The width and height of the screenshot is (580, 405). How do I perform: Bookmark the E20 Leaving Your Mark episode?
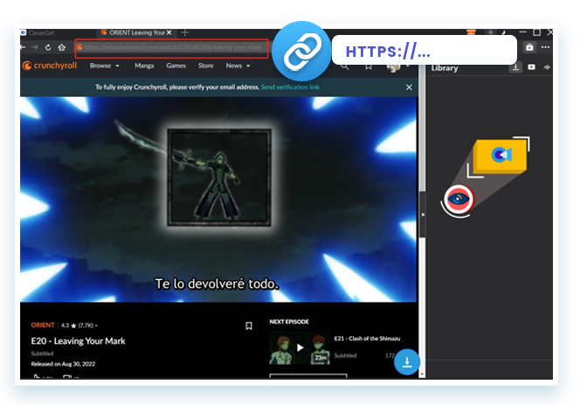(249, 325)
